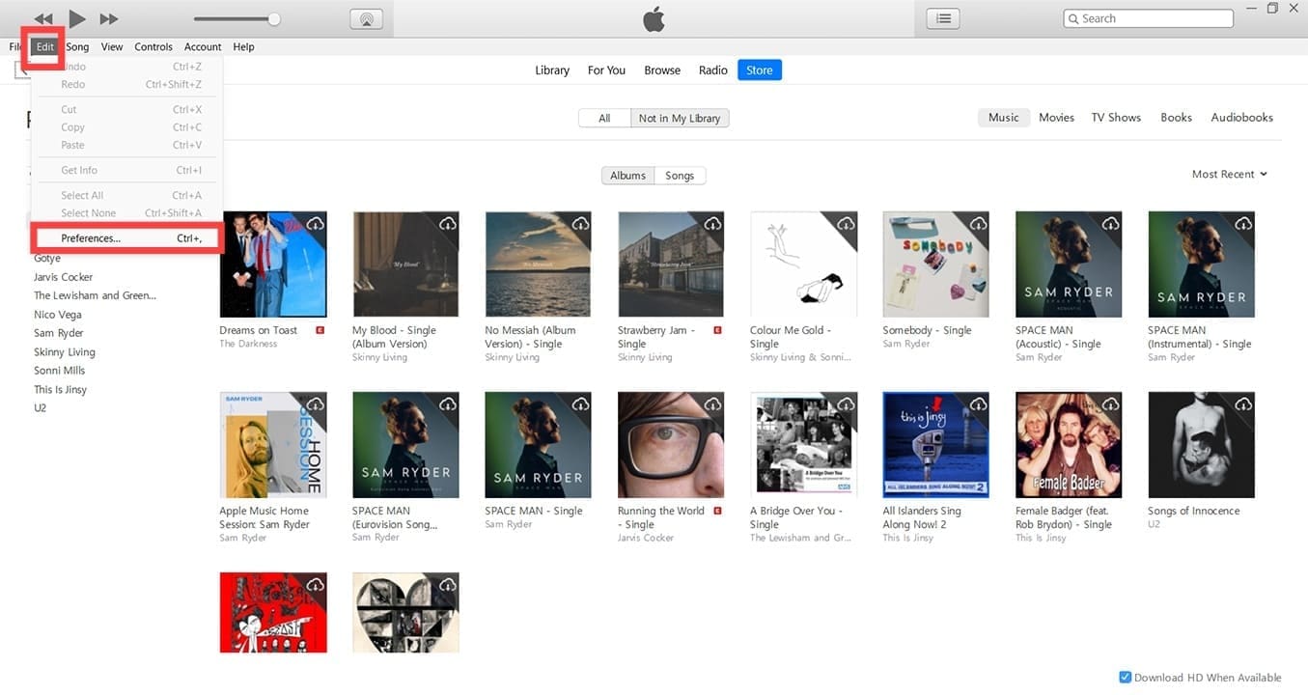Select artist Gotye in sidebar
The height and width of the screenshot is (695, 1308).
[47, 259]
